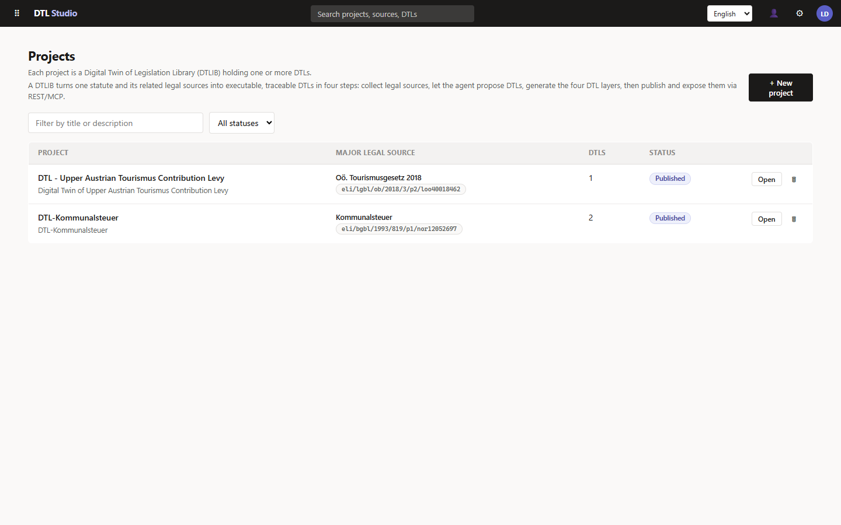Click the Kommunalsteuer legal source name
The height and width of the screenshot is (525, 841).
pos(364,218)
